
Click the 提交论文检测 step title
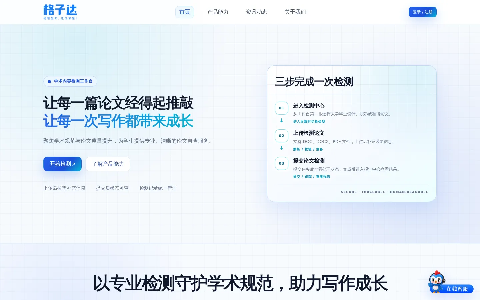coord(309,161)
